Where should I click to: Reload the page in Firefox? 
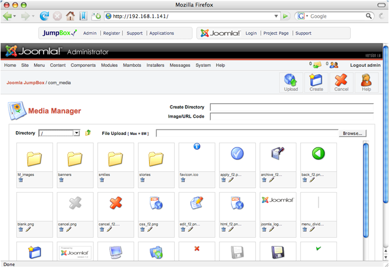[x=44, y=16]
